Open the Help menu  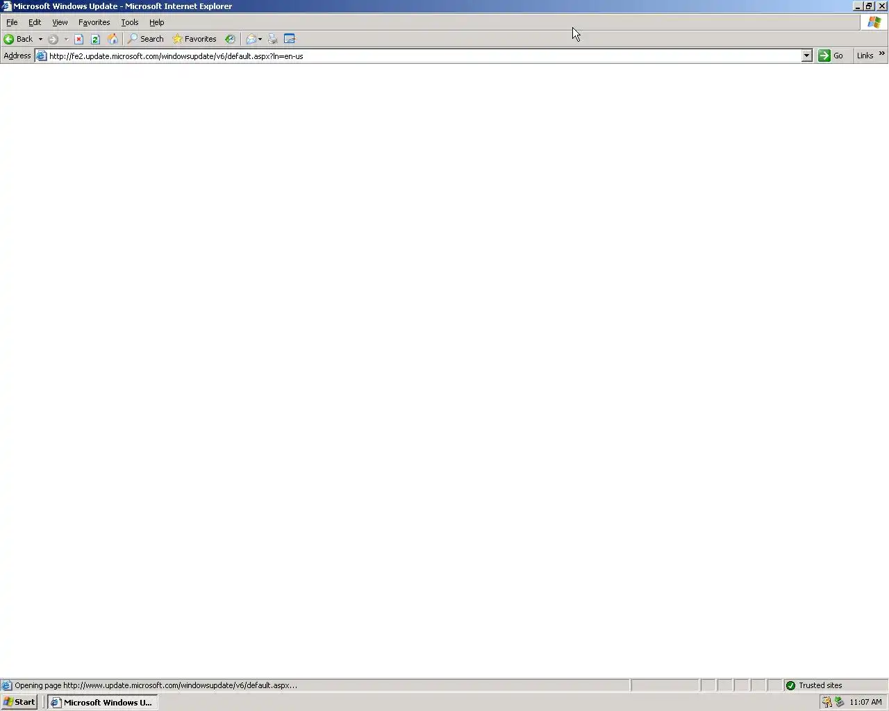(x=157, y=22)
